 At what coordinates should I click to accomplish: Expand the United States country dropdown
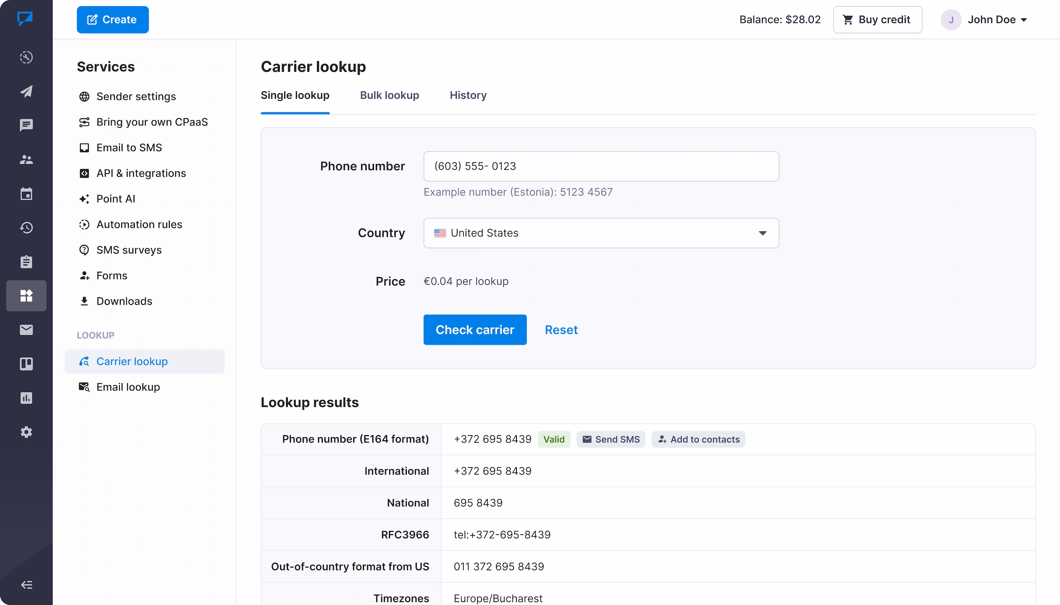601,233
